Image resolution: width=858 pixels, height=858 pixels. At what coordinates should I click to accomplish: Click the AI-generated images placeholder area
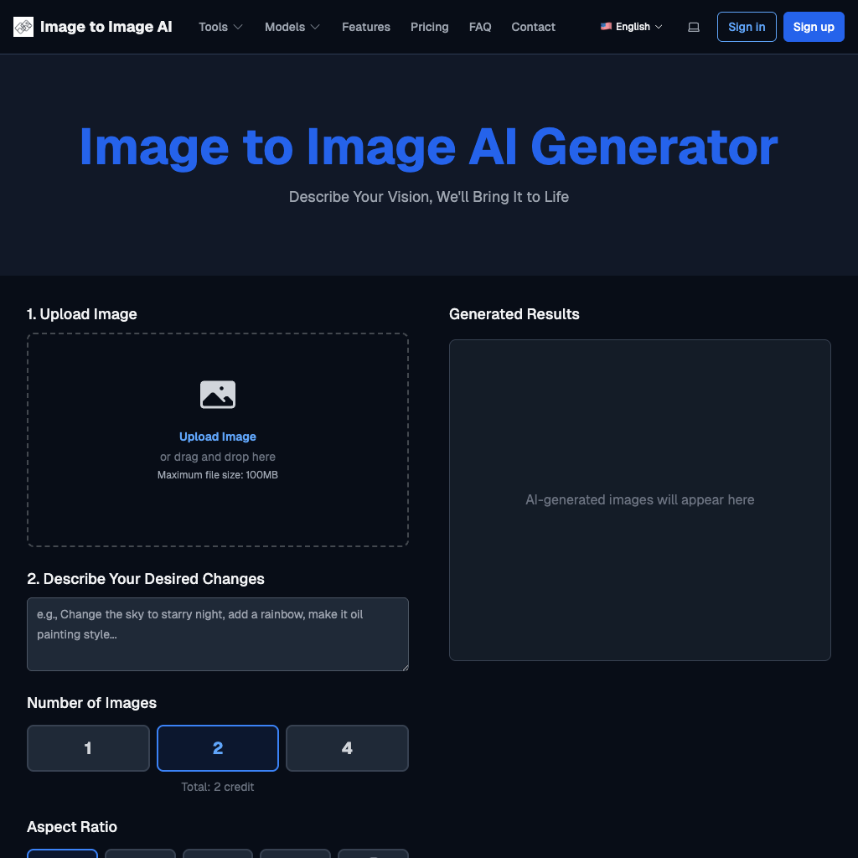[x=639, y=499]
